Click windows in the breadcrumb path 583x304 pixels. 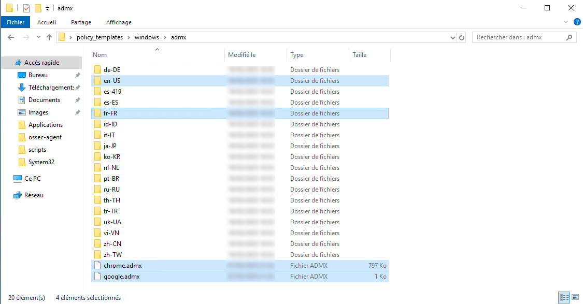pyautogui.click(x=147, y=37)
